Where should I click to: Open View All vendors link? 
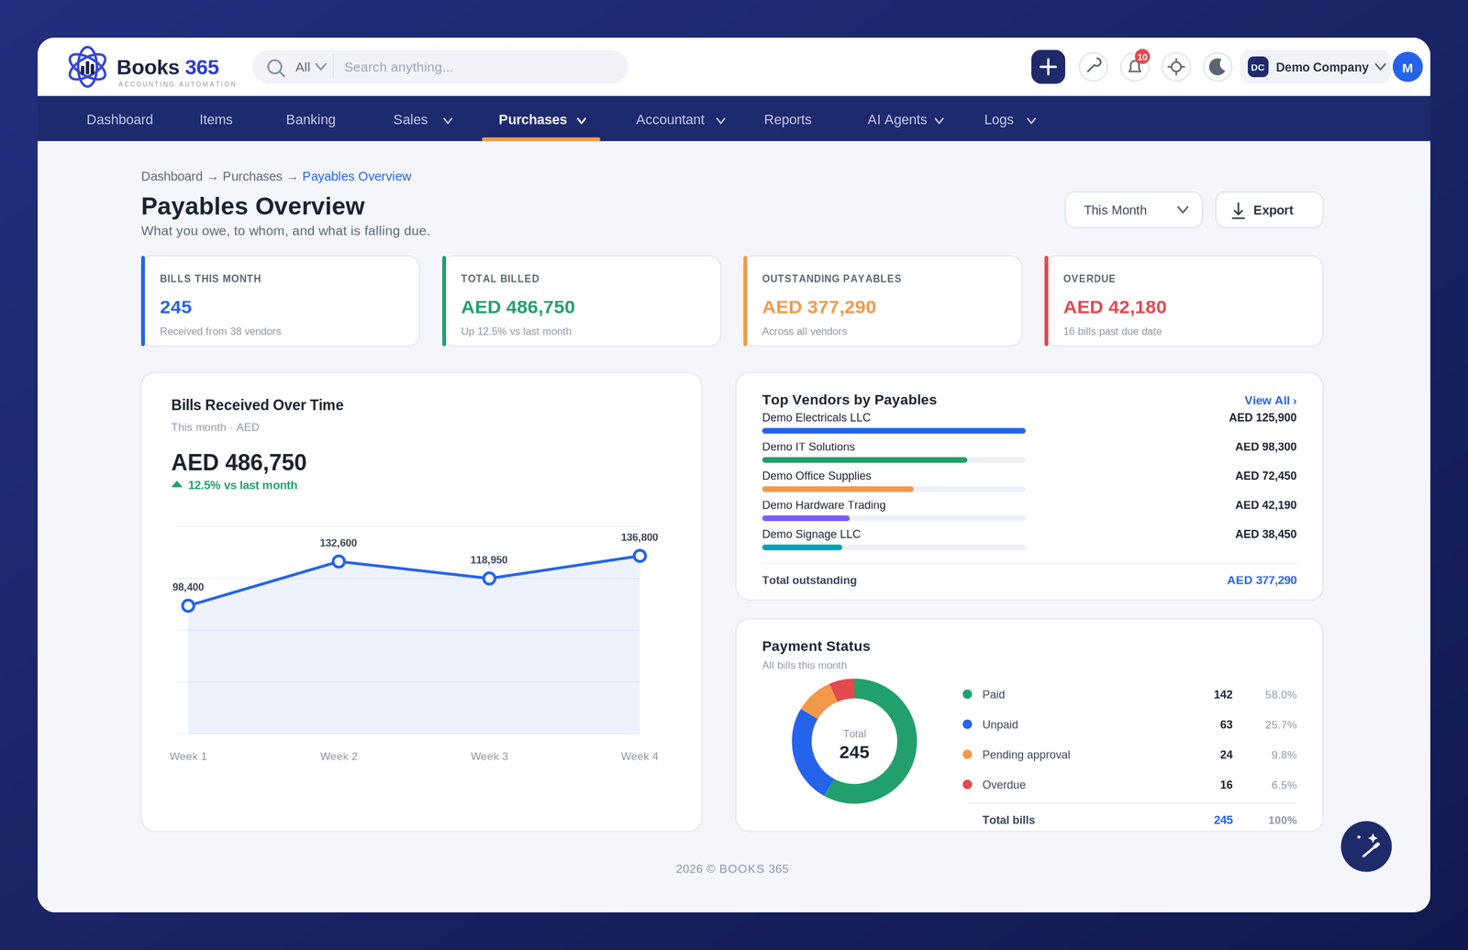pyautogui.click(x=1270, y=401)
